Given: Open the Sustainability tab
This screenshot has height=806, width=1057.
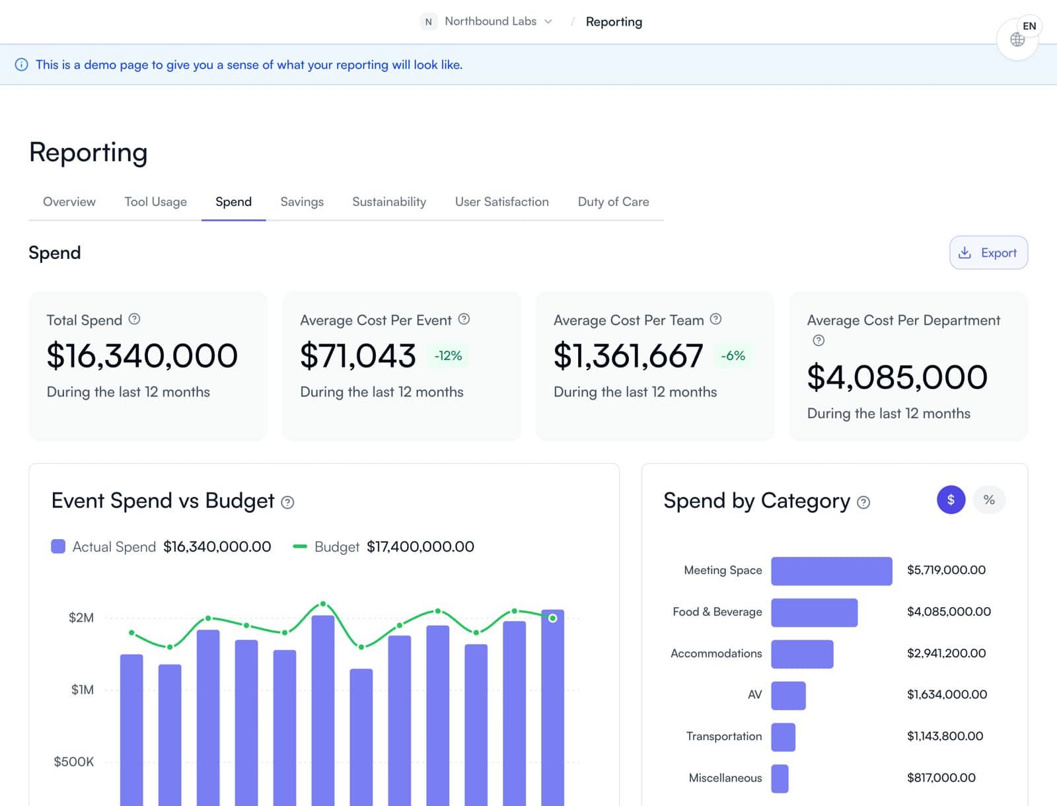Looking at the screenshot, I should [x=389, y=202].
